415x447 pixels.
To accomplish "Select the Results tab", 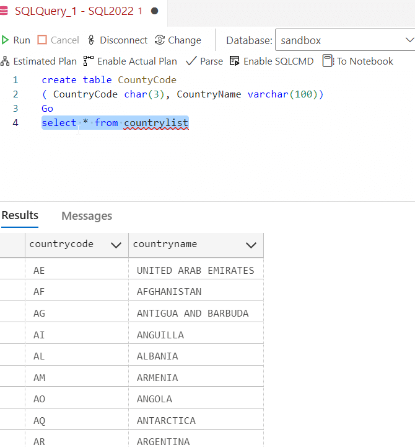I will 20,215.
